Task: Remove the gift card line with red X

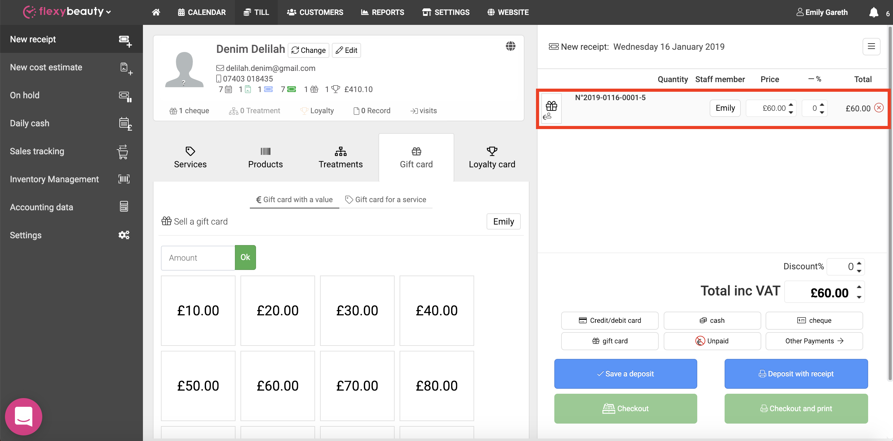Action: click(x=879, y=108)
